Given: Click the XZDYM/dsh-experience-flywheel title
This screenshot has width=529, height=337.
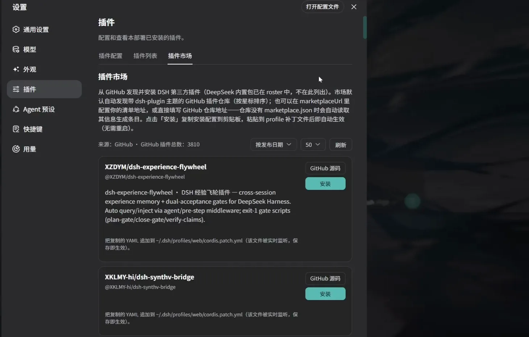Looking at the screenshot, I should point(156,167).
